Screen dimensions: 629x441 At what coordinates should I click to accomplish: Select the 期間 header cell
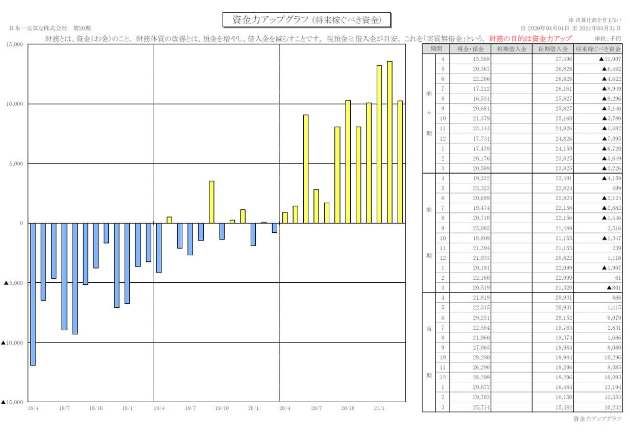tap(436, 49)
